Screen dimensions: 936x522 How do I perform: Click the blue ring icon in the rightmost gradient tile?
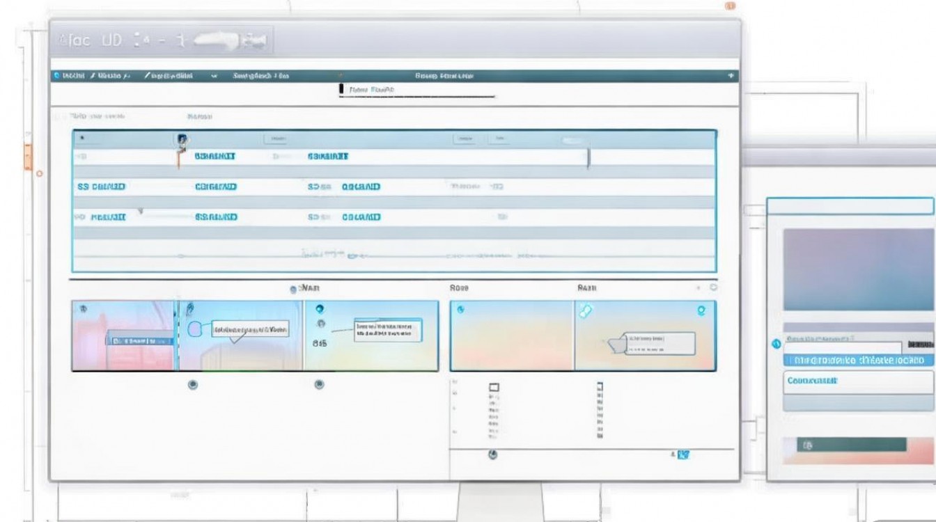click(x=701, y=311)
